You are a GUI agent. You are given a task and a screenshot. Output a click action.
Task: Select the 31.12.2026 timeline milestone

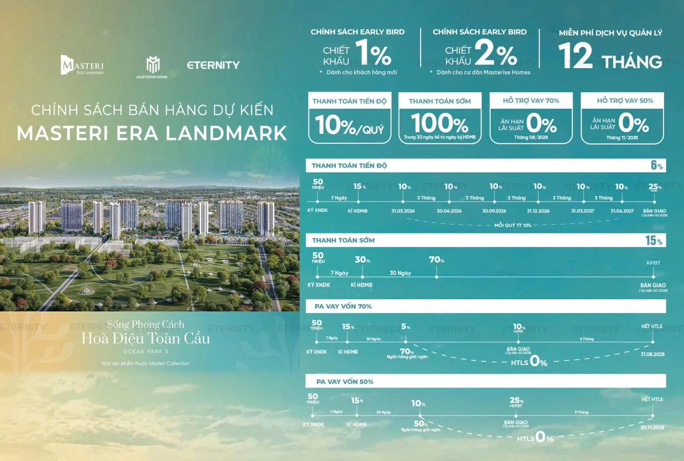click(x=538, y=211)
